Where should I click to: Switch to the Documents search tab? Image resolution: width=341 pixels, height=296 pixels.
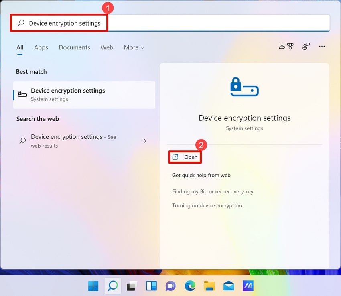click(74, 47)
